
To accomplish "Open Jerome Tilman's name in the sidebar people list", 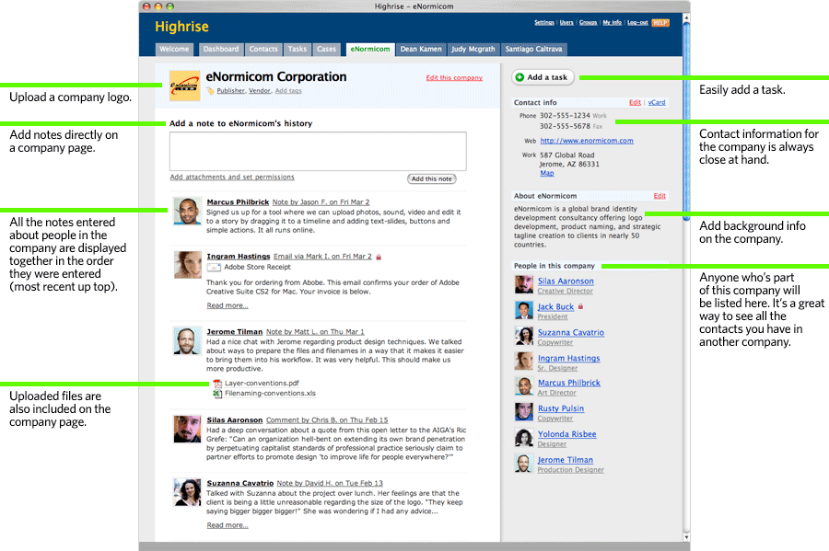I will [x=566, y=460].
